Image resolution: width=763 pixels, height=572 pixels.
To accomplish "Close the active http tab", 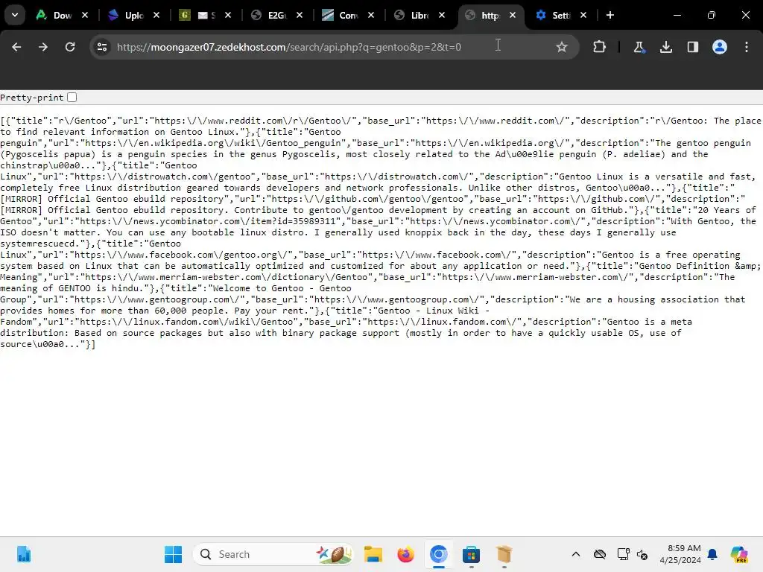I will [x=513, y=15].
